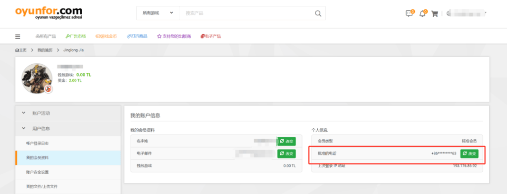Open 电子产品 in navigation bar

(210, 37)
